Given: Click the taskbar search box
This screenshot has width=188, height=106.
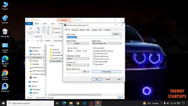Looking at the screenshot, I should tap(30, 103).
